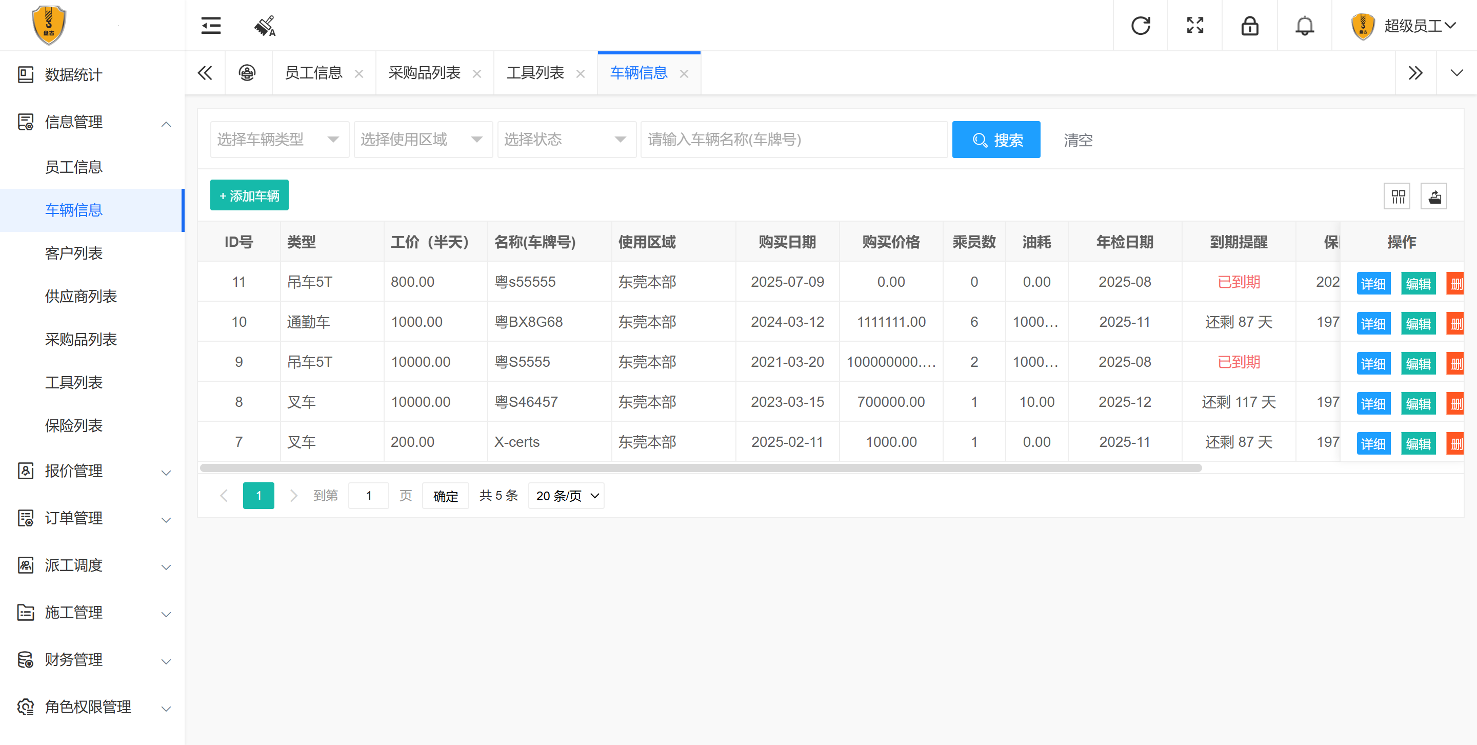Open the 选择车辆类型 dropdown
This screenshot has width=1477, height=745.
(279, 140)
